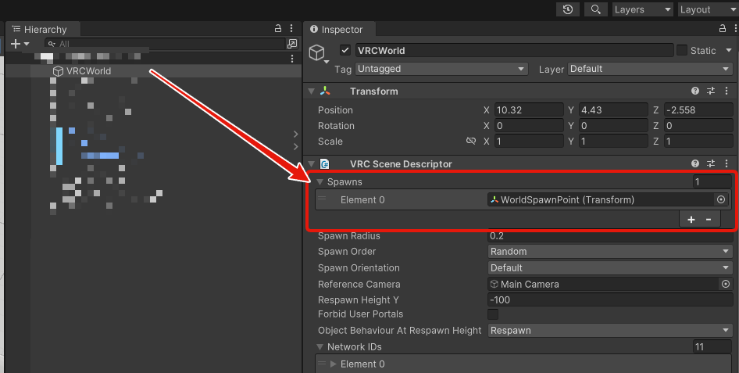Toggle the VRCWorld active checkbox
The height and width of the screenshot is (373, 739).
(x=345, y=50)
